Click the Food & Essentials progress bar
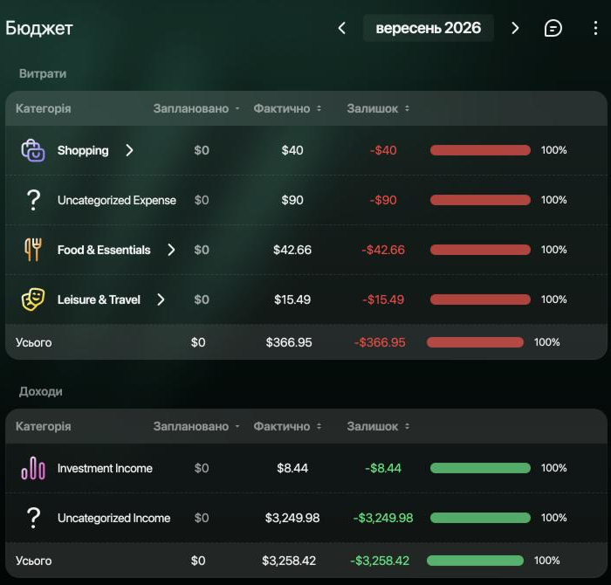Image resolution: width=611 pixels, height=585 pixels. 480,250
